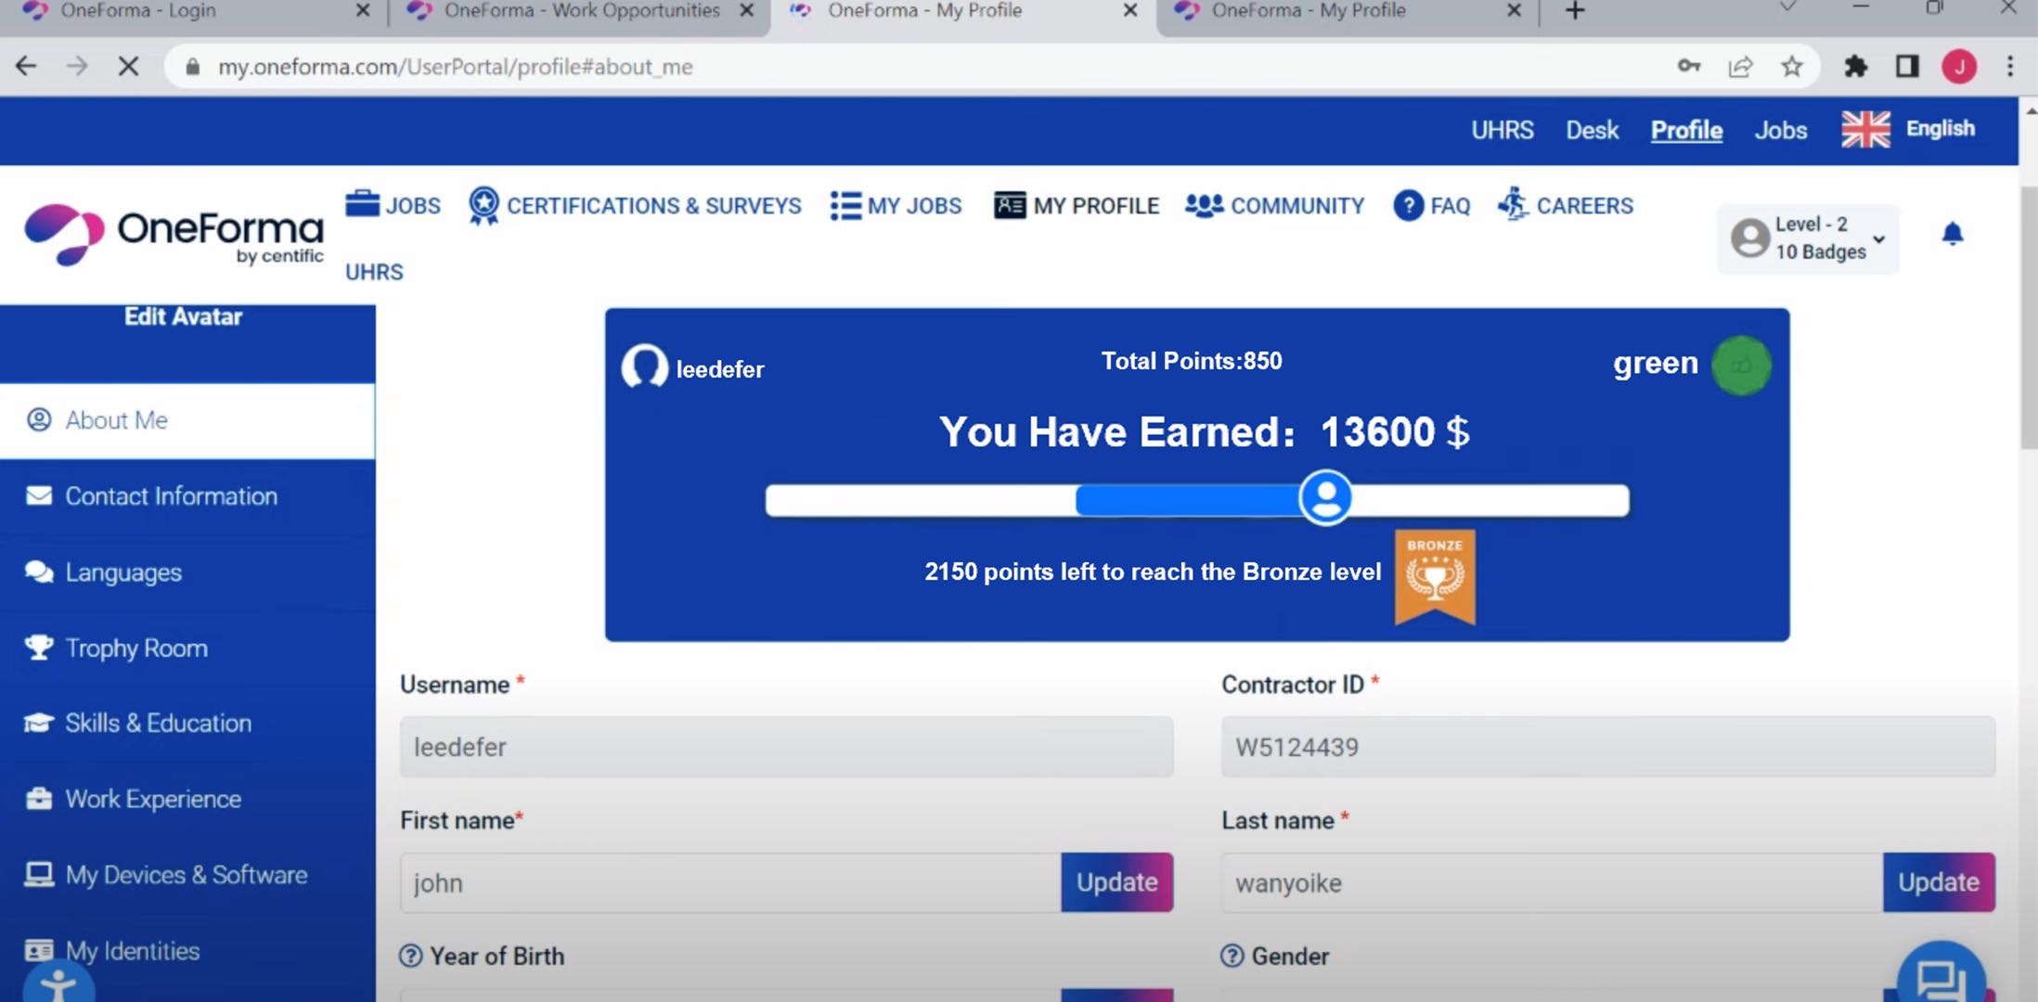
Task: Click the Year of Birth help icon
Action: (x=410, y=956)
